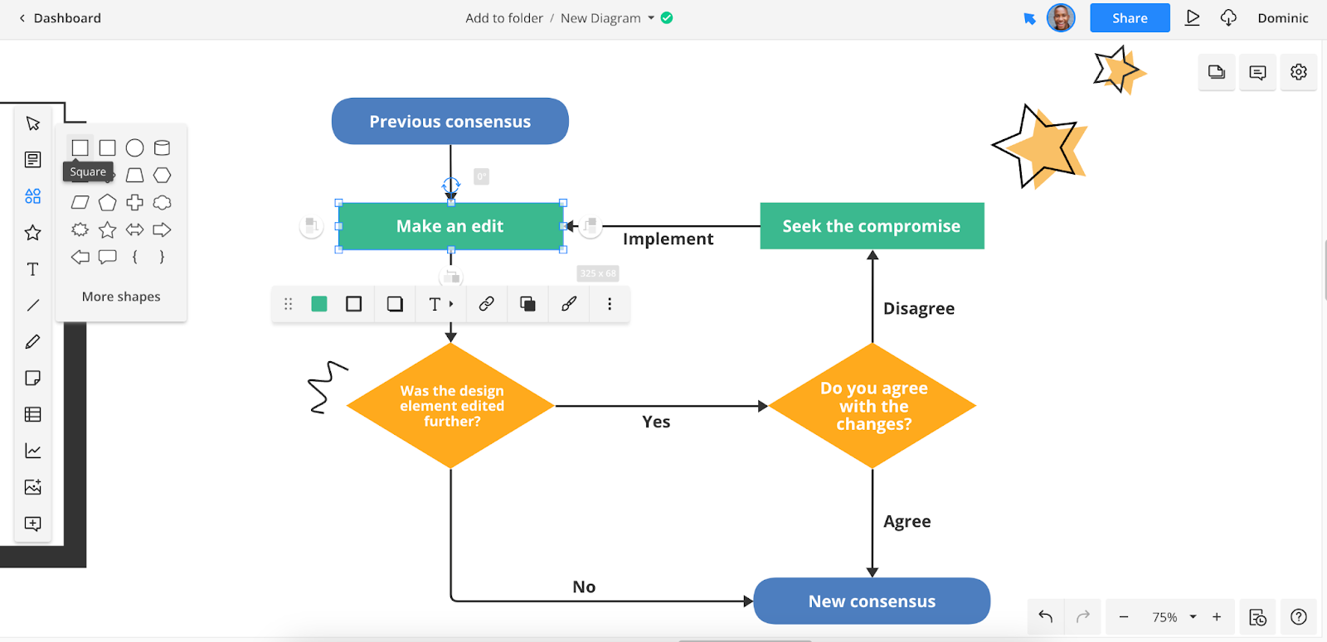Click the blue Share button
Screen dimensions: 1327x642
pyautogui.click(x=1130, y=18)
